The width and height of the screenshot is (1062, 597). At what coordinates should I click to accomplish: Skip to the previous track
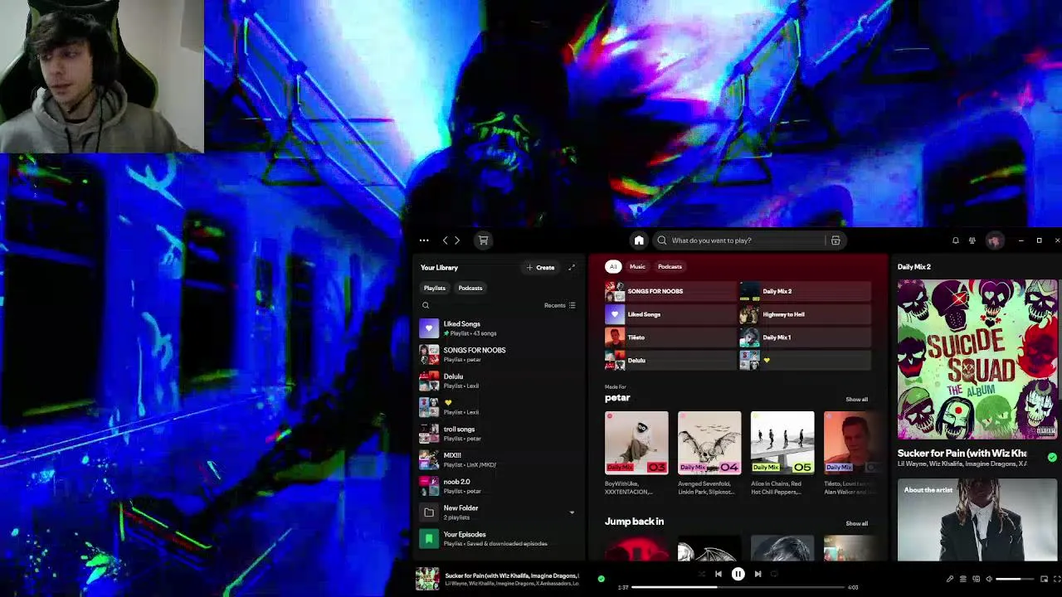point(719,574)
